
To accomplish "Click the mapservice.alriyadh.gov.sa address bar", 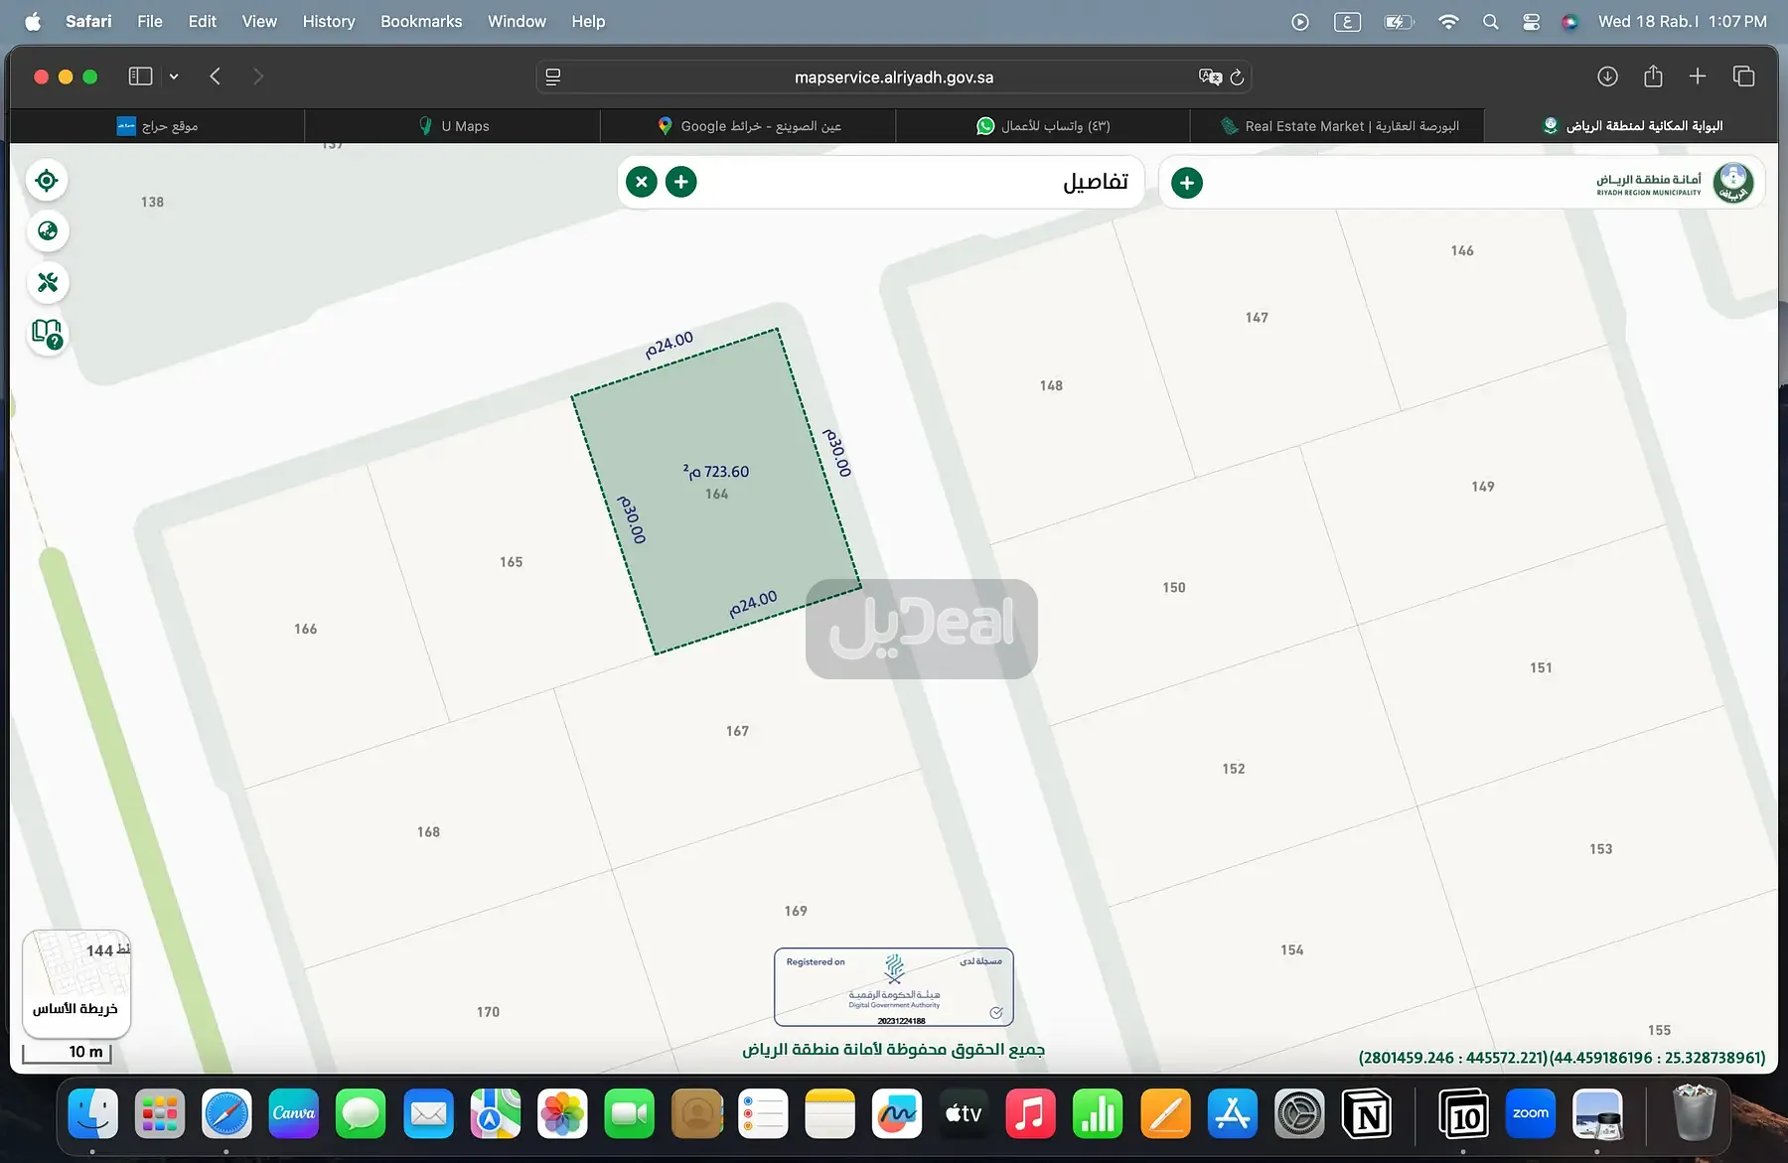I will click(893, 77).
